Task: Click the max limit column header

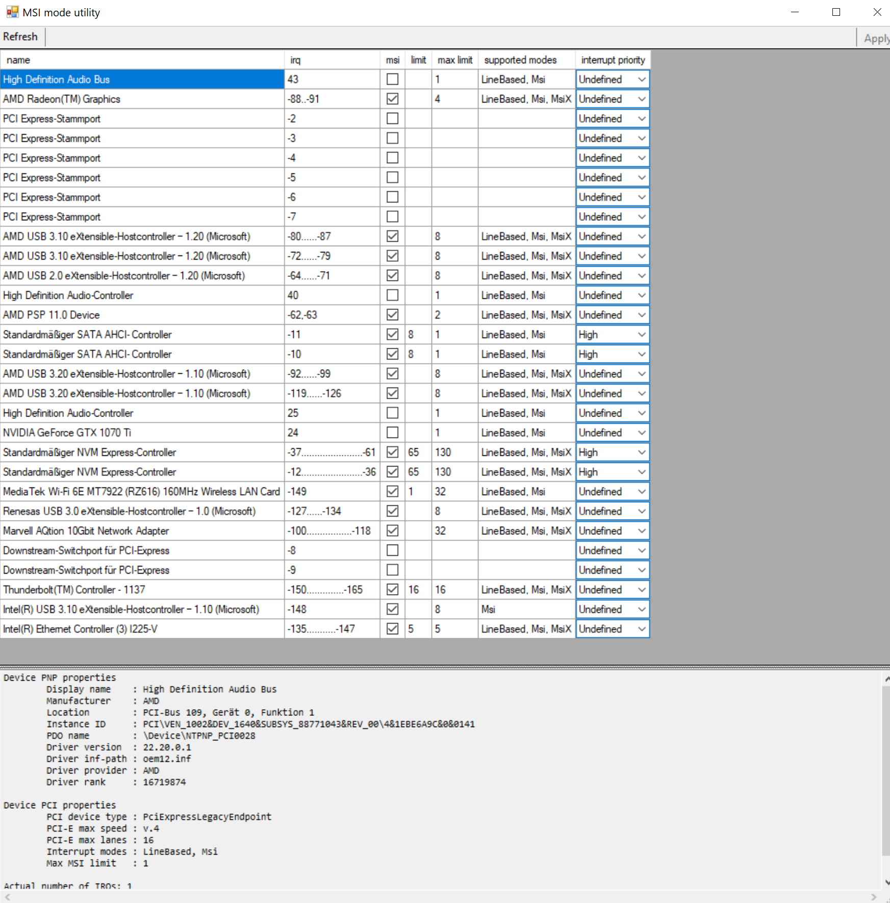Action: pos(455,60)
